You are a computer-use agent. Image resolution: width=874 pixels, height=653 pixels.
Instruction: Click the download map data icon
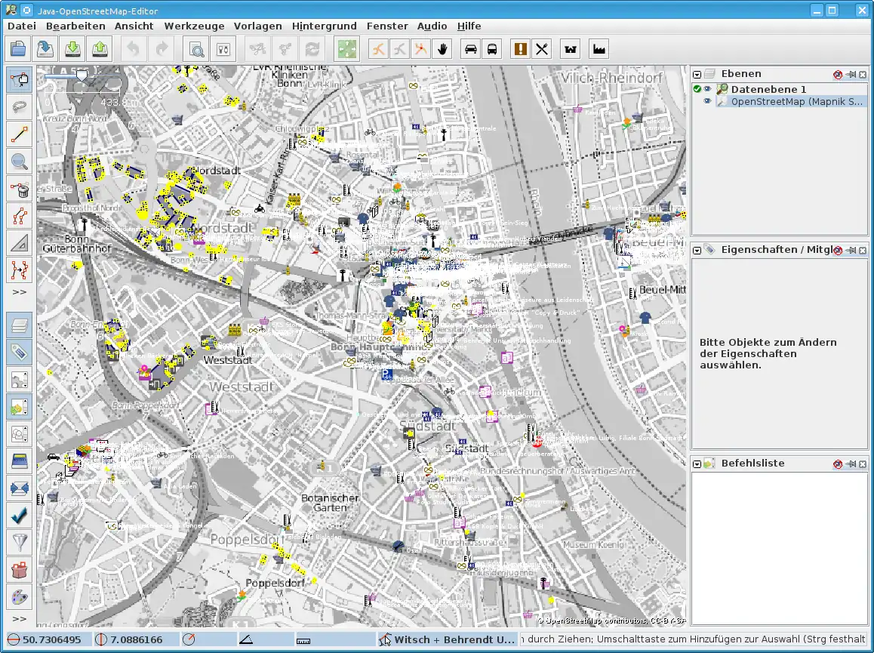pos(72,49)
